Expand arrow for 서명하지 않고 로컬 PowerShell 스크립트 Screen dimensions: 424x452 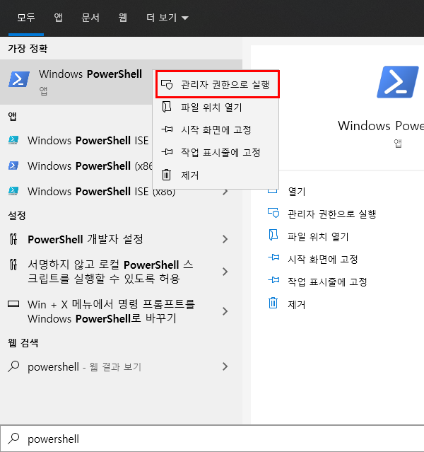pyautogui.click(x=225, y=272)
